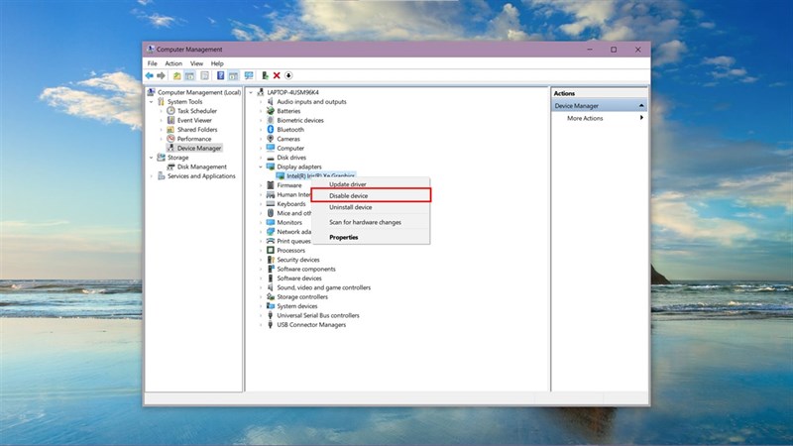Select Disk Management under Storage
Viewport: 793px width, 446px height.
pos(202,167)
